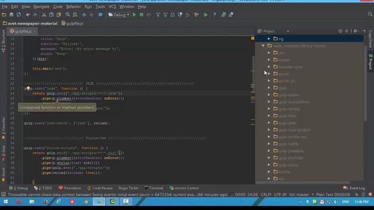The width and height of the screenshot is (374, 210).
Task: Click the Replace icon next to Find
Action: click(75, 15)
